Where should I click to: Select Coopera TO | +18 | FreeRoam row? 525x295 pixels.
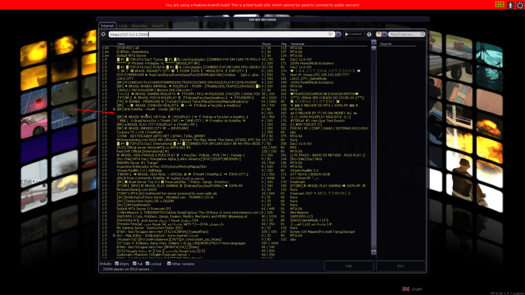coord(234,132)
